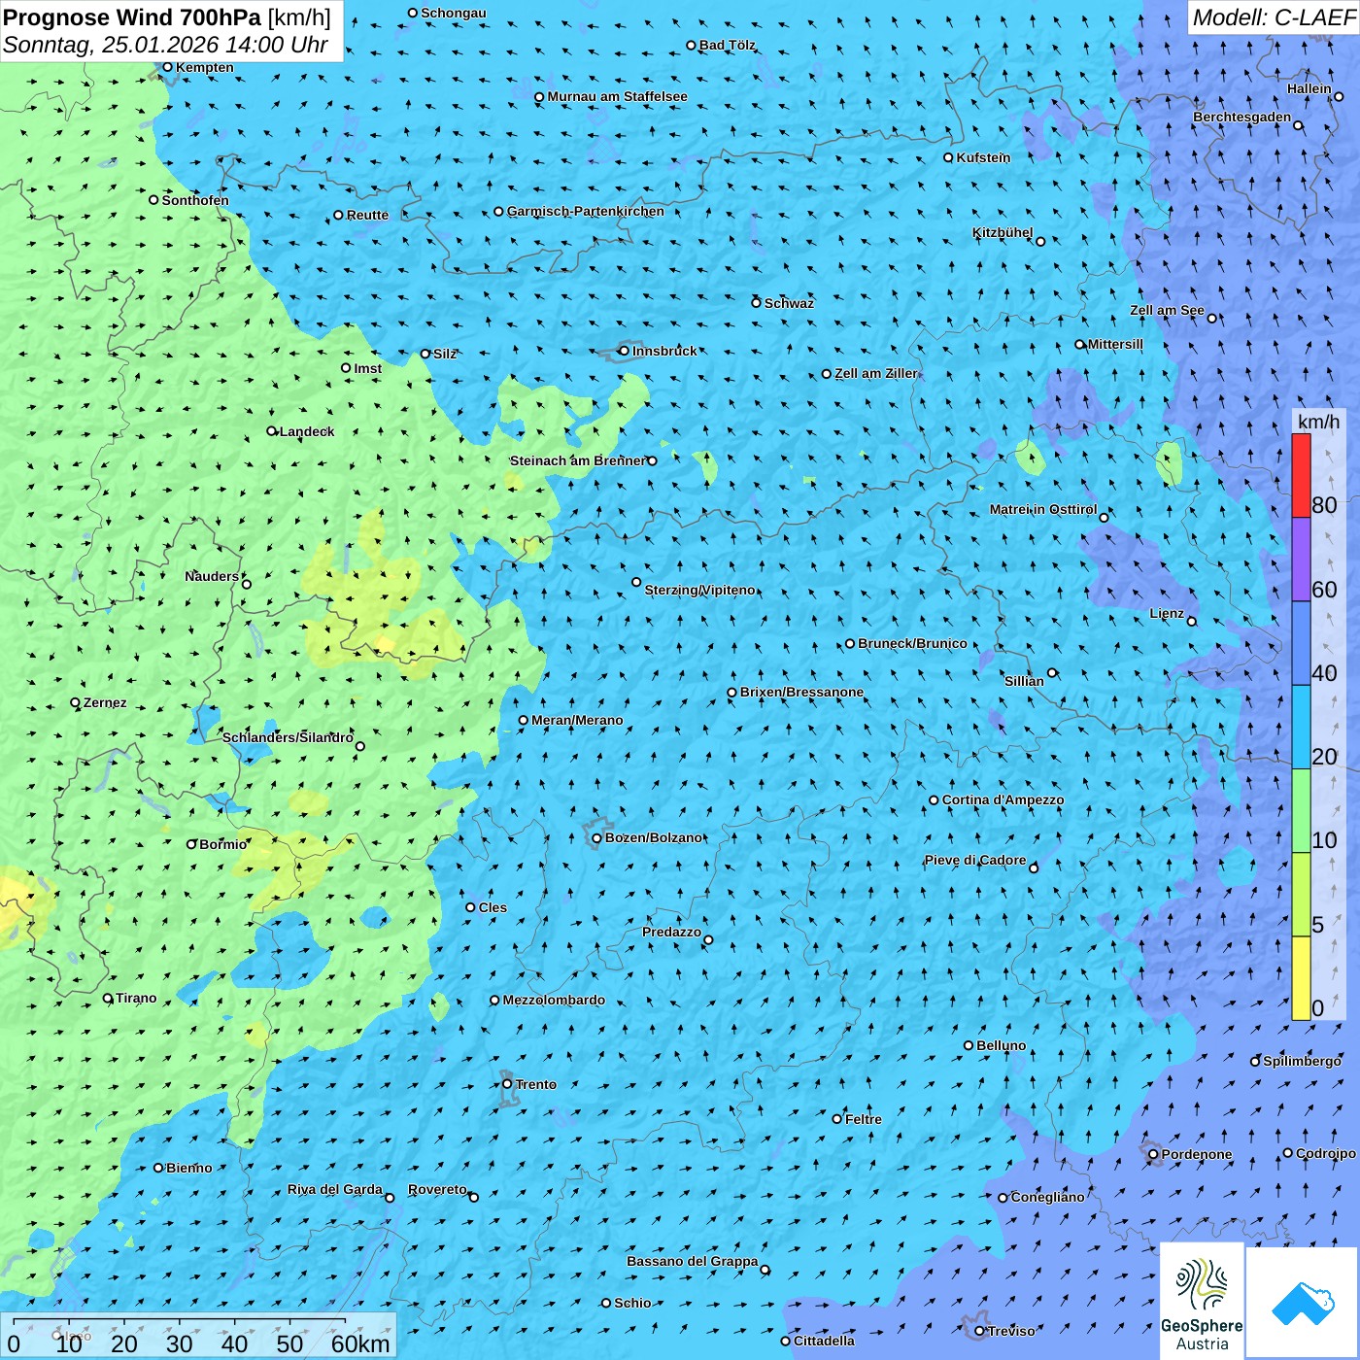
Task: Click the Brixen/Bressanone label
Action: point(801,692)
